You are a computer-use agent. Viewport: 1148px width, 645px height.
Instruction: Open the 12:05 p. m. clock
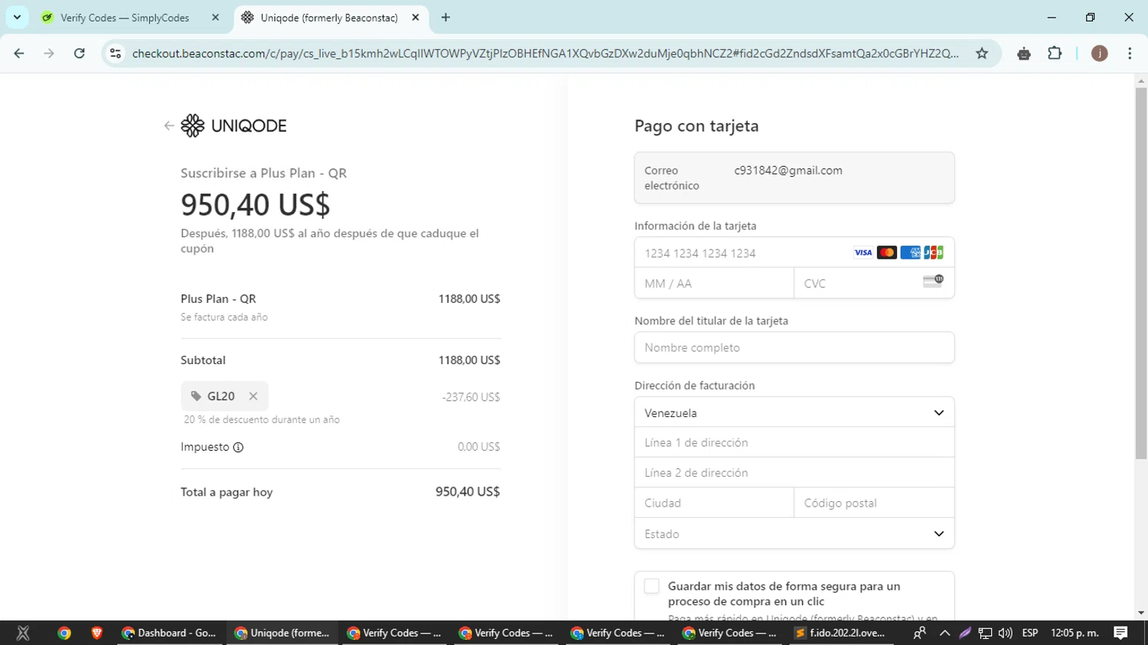point(1075,633)
